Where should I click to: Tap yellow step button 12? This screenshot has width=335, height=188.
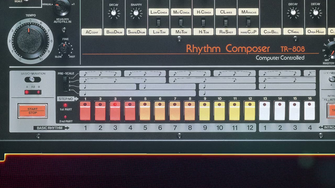(250, 111)
